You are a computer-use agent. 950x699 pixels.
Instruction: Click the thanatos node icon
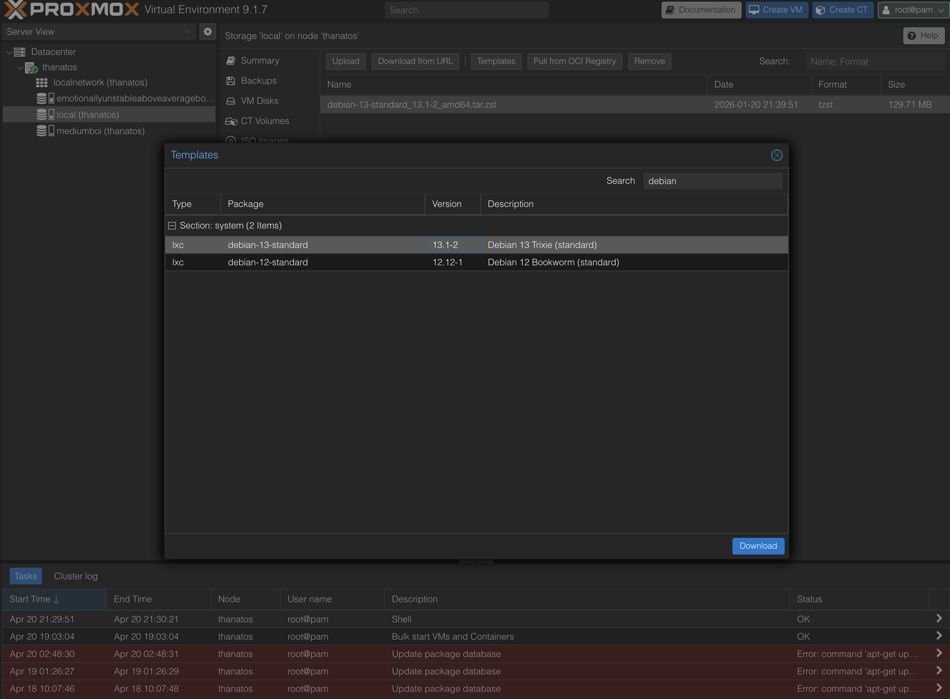point(31,67)
